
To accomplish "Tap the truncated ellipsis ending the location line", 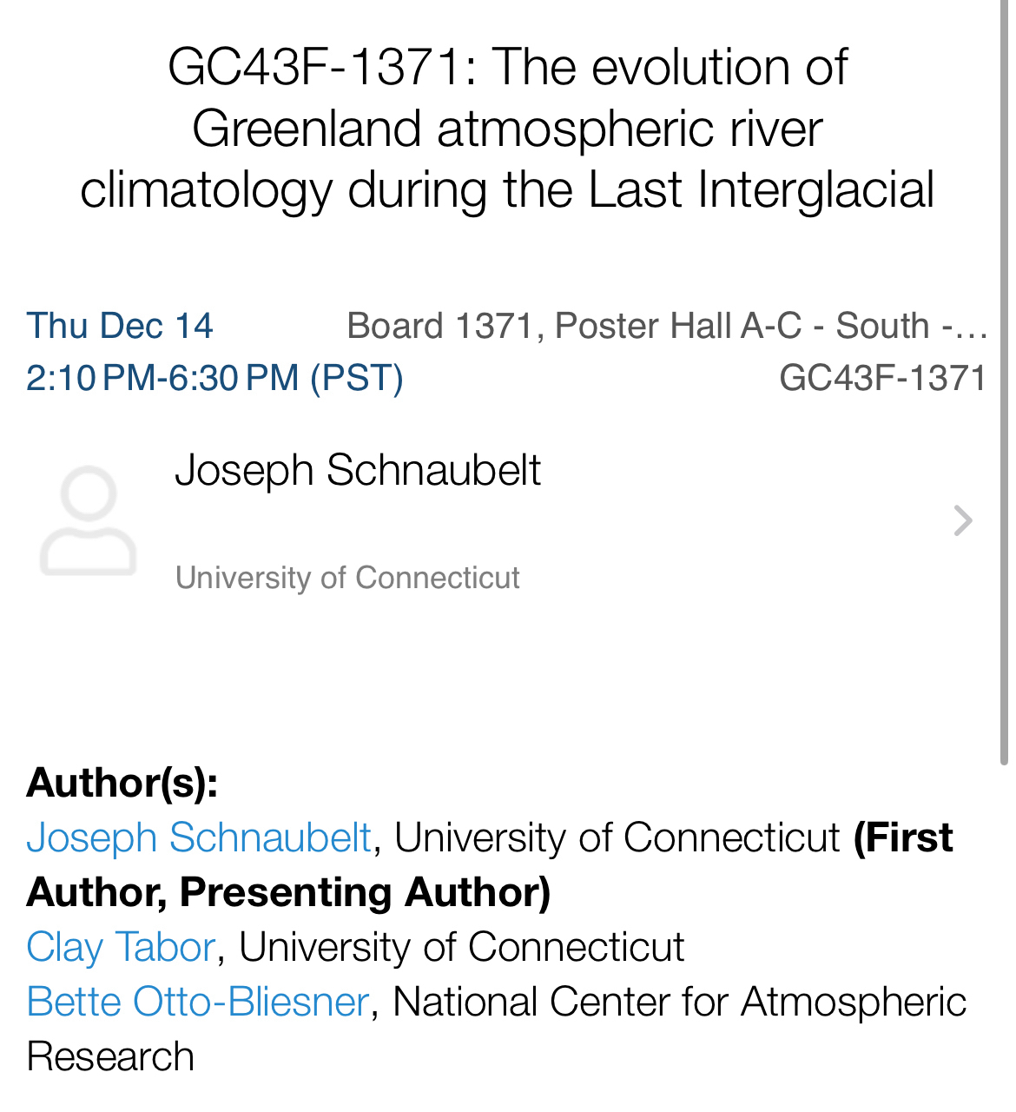I will 974,328.
